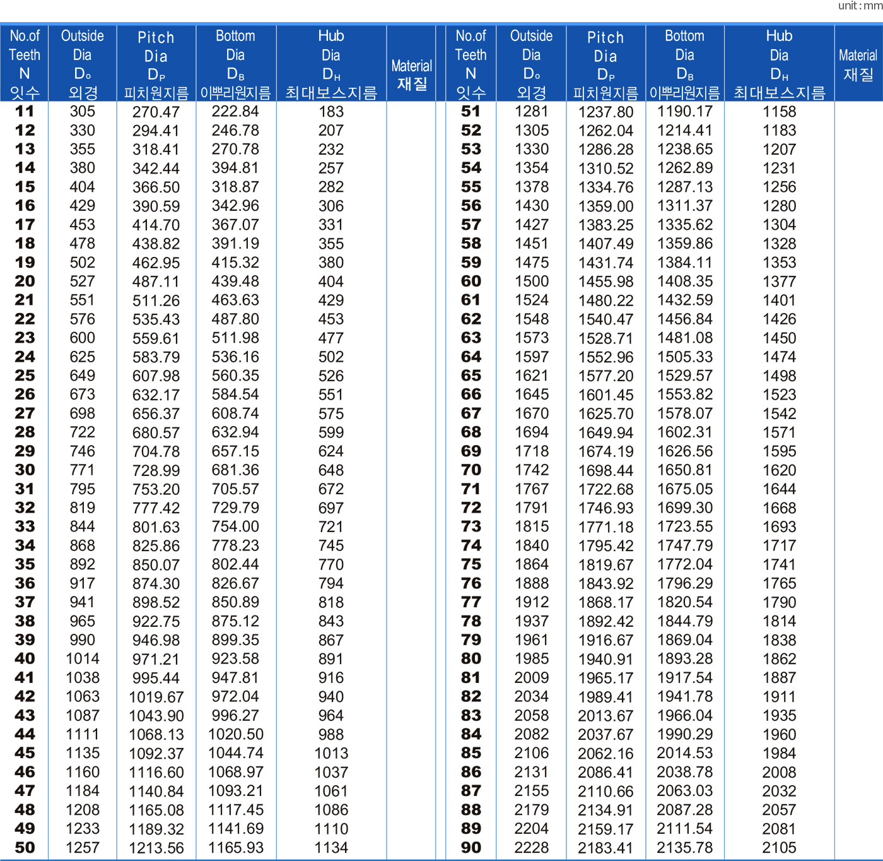
Task: Click hub diameter 477 in teeth row 23
Action: coord(331,338)
